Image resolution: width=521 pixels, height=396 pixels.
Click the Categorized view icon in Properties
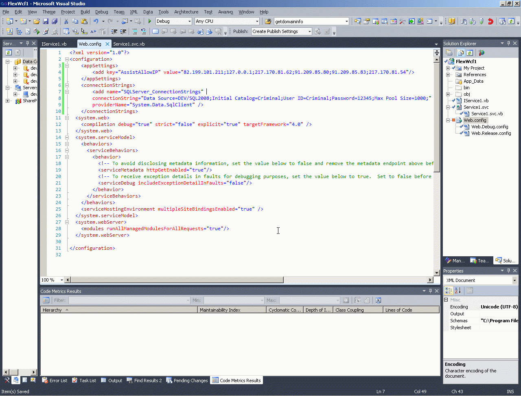[x=449, y=290]
